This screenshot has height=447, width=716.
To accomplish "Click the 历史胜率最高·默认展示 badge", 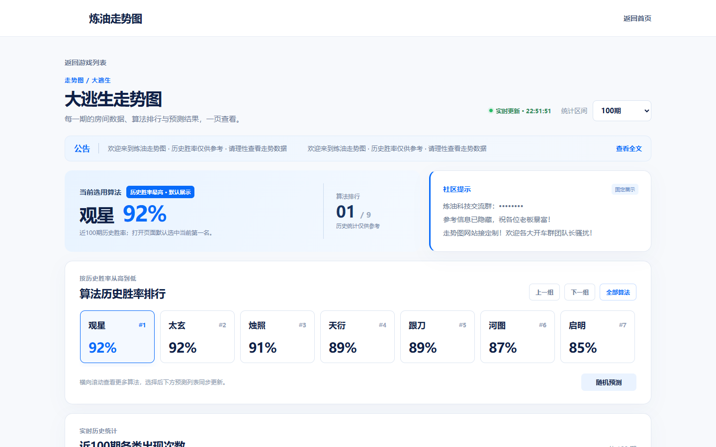I will tap(160, 192).
